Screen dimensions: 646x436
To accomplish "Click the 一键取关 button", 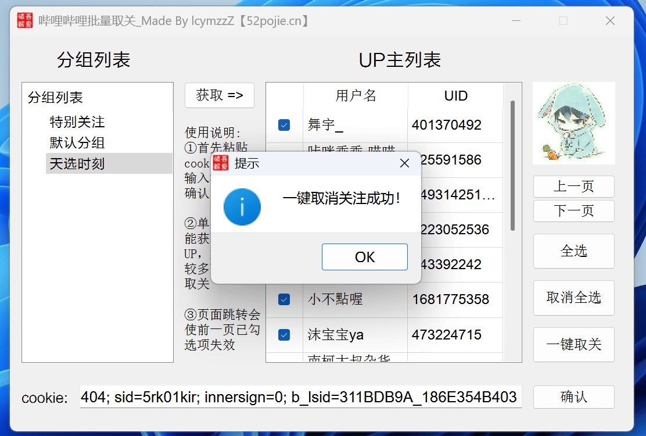I will pyautogui.click(x=573, y=345).
